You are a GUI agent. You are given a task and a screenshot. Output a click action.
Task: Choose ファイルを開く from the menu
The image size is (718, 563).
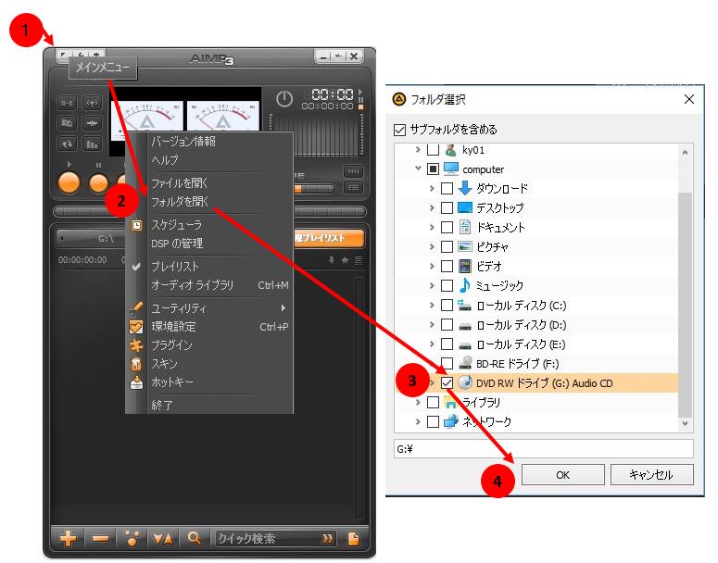click(x=180, y=183)
